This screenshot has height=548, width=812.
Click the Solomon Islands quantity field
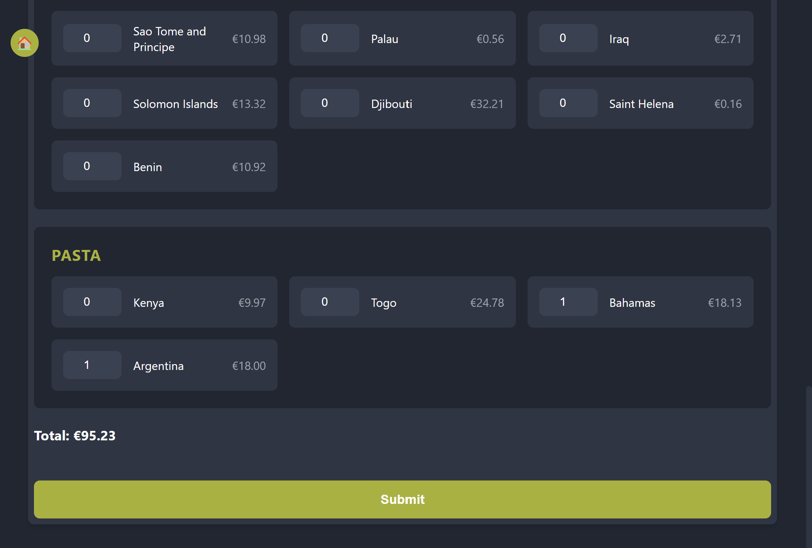click(x=92, y=103)
